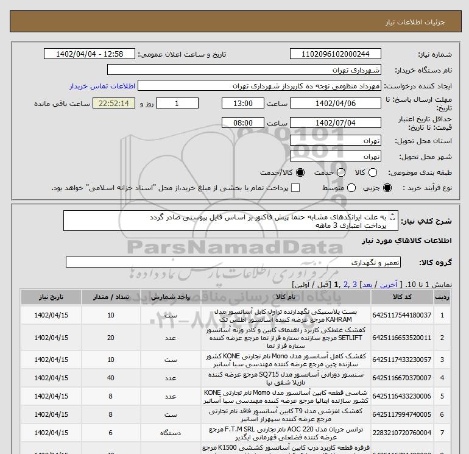
Task: Select the خدمت radio button
Action: [x=341, y=172]
